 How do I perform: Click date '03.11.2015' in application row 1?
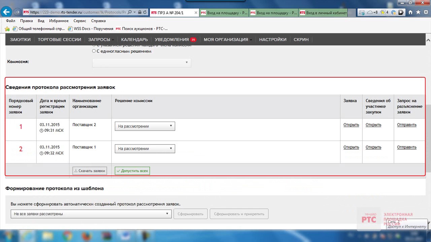[x=49, y=125]
